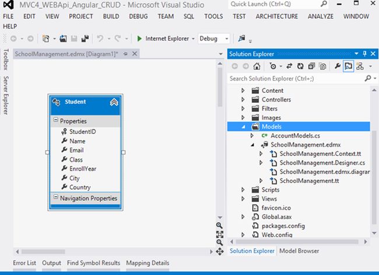Click the diagram horizontal scrollbar thumb
This screenshot has height=275, width=379.
(x=43, y=252)
